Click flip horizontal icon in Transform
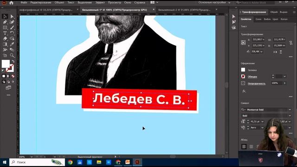The image size is (297, 167). (275, 52)
